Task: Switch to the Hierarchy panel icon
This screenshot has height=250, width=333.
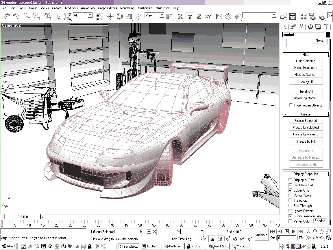Action: coord(301,27)
